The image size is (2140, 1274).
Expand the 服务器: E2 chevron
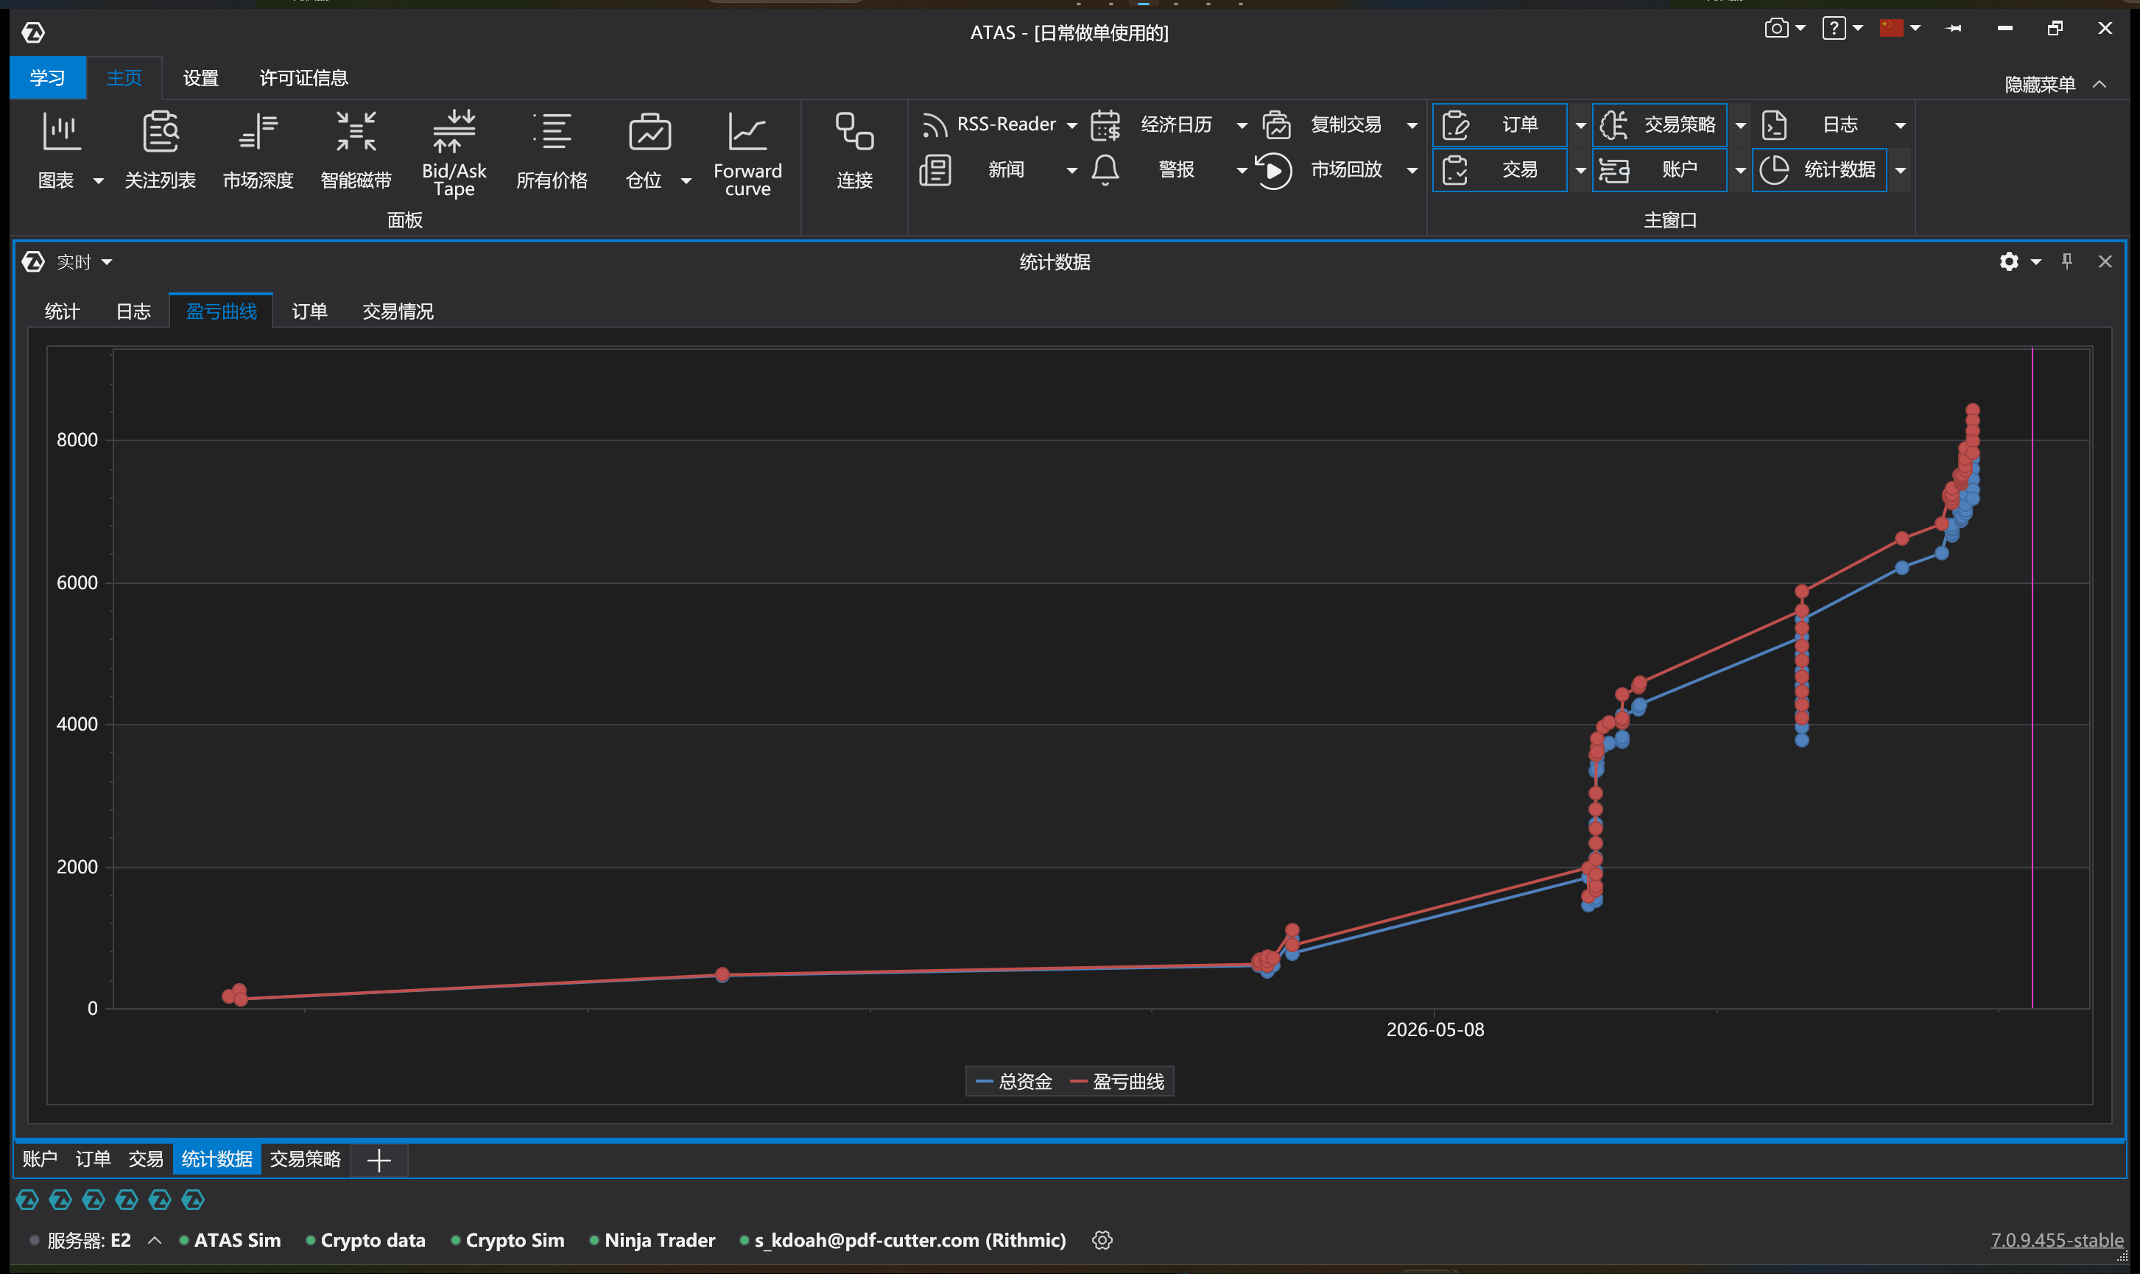[x=155, y=1241]
